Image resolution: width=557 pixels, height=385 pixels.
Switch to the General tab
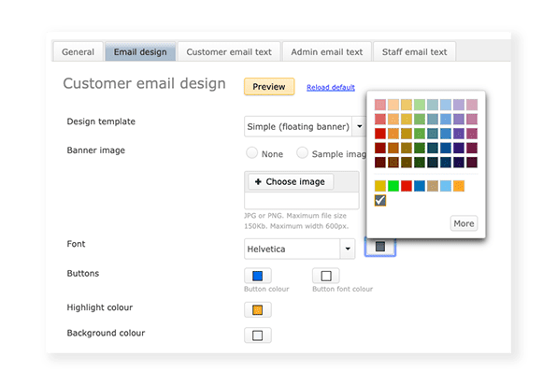(x=79, y=51)
